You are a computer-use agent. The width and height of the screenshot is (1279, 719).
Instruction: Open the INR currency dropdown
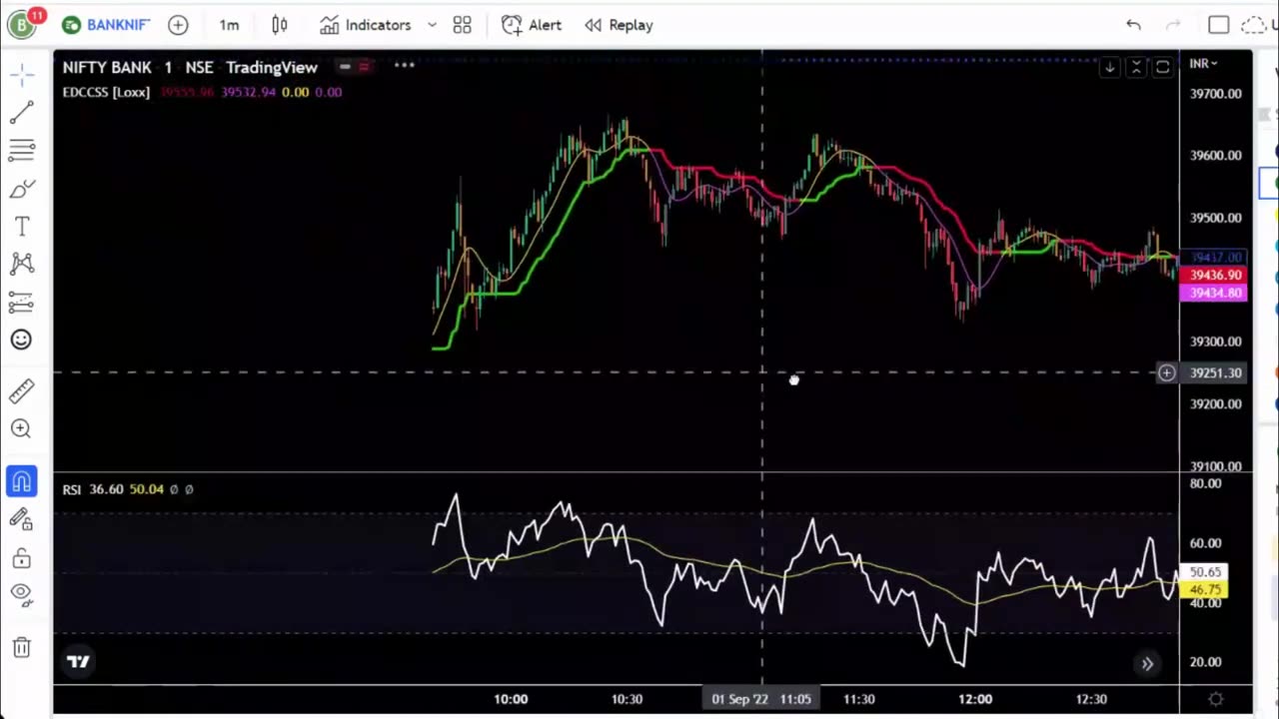coord(1203,64)
